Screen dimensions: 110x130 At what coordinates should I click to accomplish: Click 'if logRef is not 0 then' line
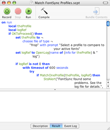[33, 64]
